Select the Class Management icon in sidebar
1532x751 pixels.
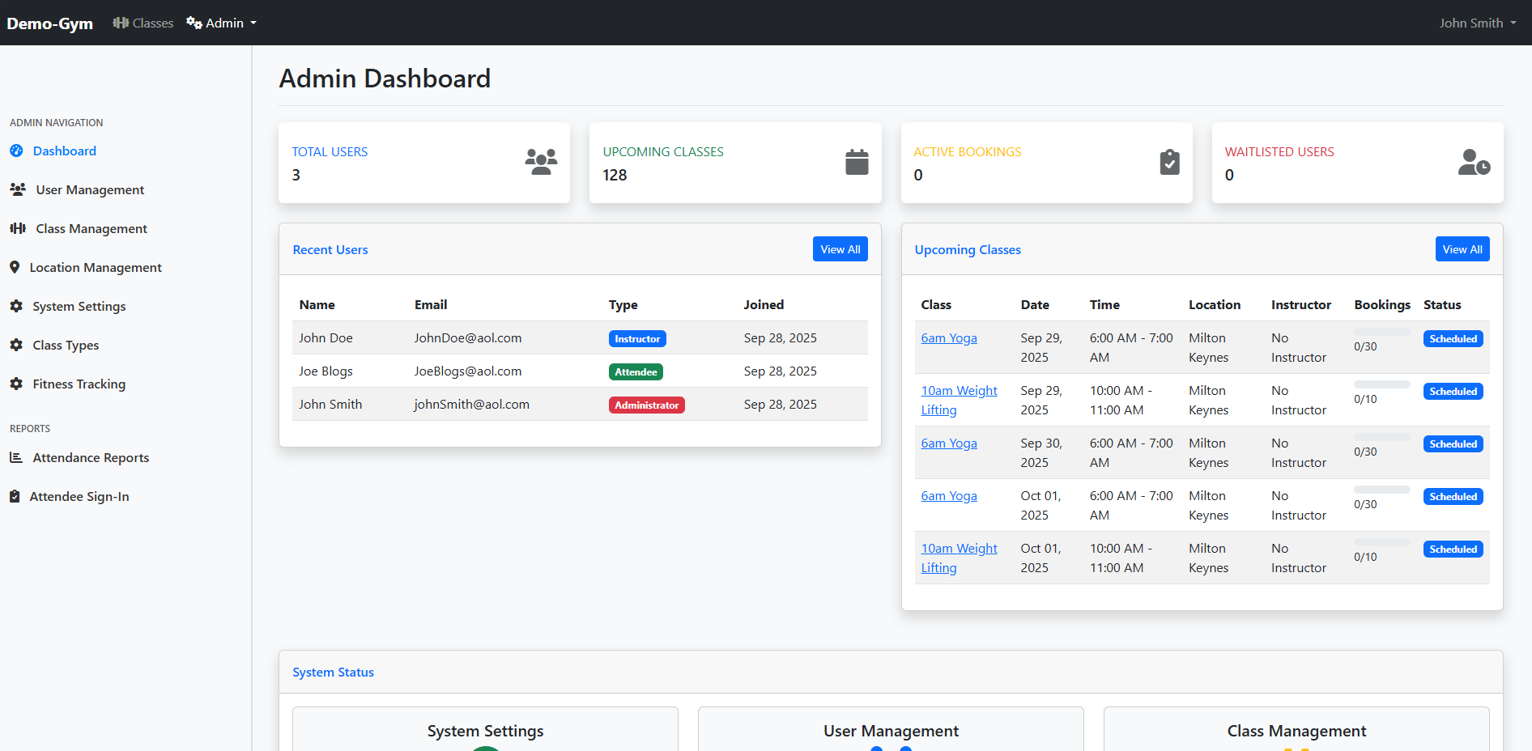[18, 228]
